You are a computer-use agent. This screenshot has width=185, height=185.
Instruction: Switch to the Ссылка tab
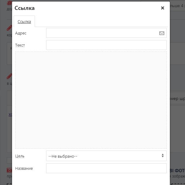tap(24, 22)
